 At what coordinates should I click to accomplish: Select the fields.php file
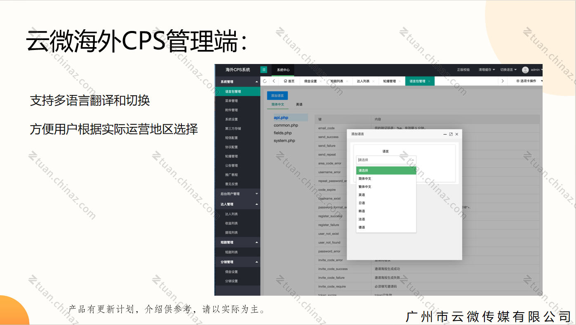(x=283, y=133)
